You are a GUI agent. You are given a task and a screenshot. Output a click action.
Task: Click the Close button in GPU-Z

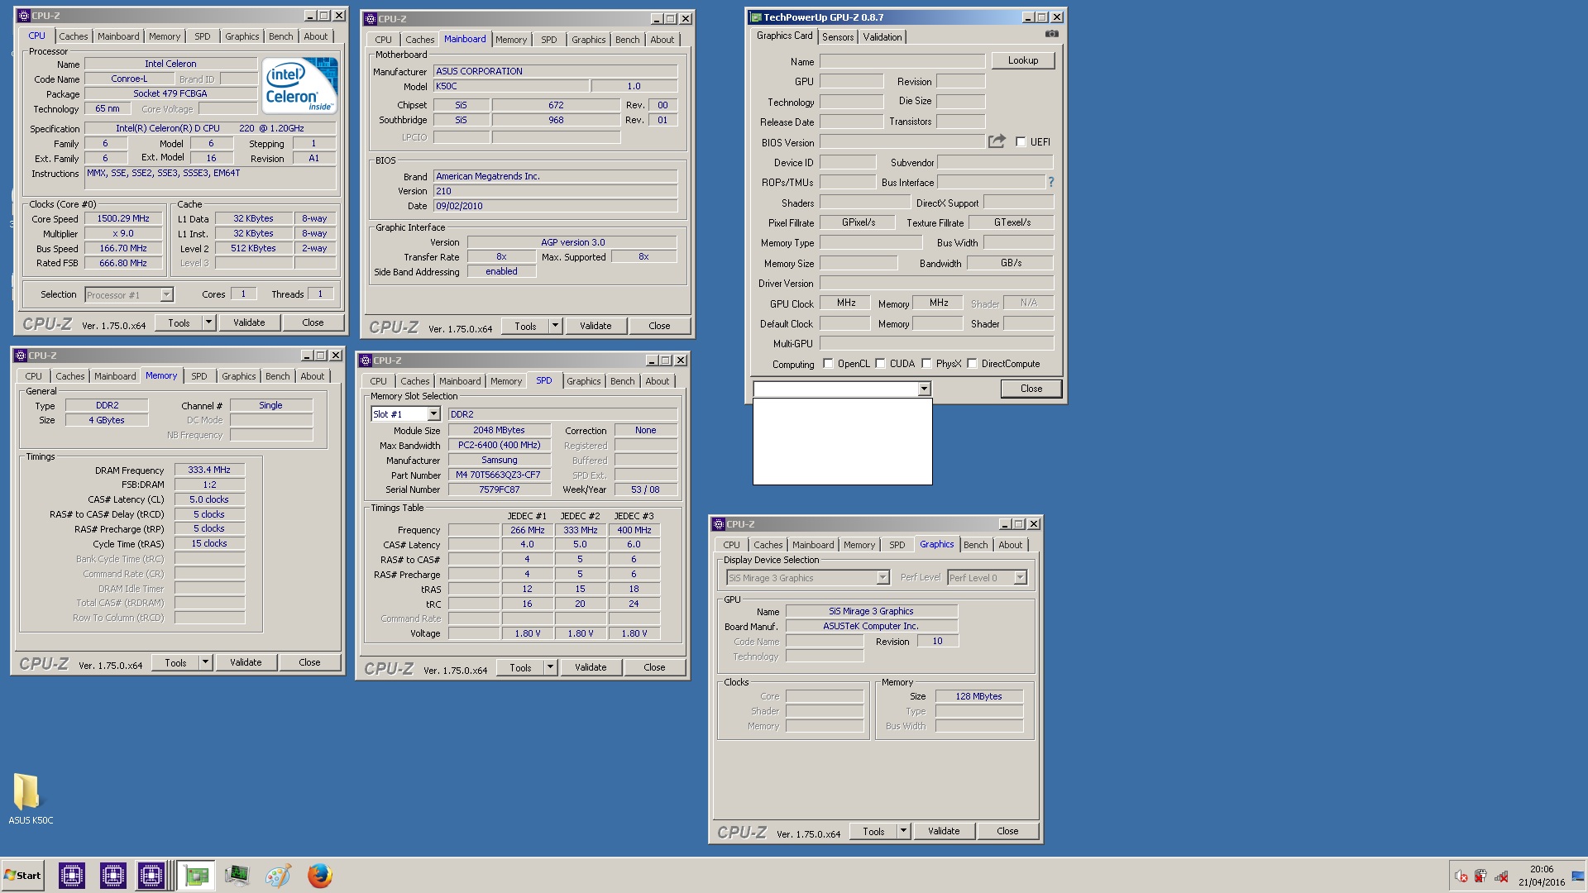point(1031,389)
